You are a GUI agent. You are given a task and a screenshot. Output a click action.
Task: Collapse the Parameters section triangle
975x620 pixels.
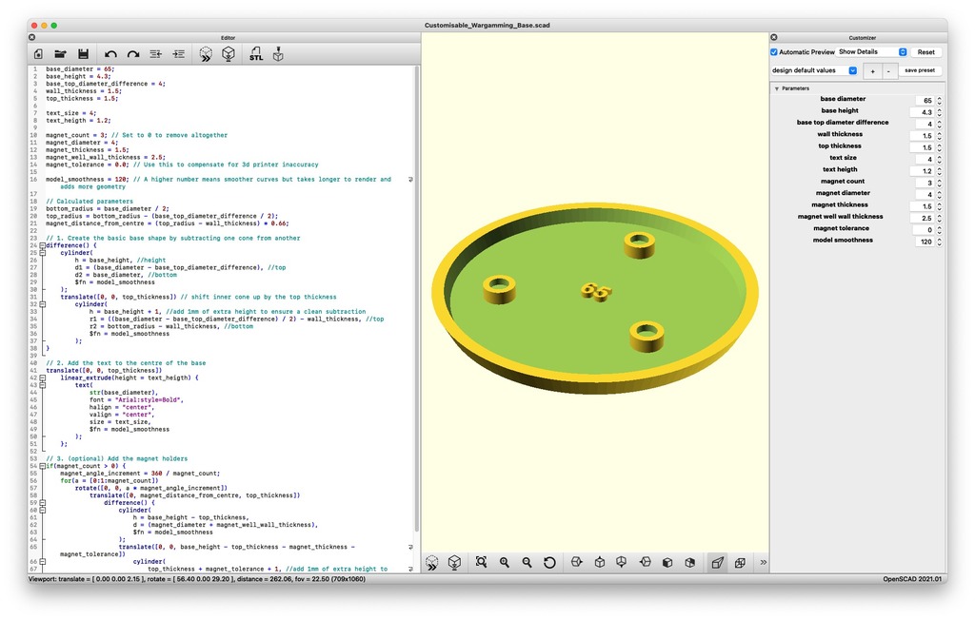[776, 88]
